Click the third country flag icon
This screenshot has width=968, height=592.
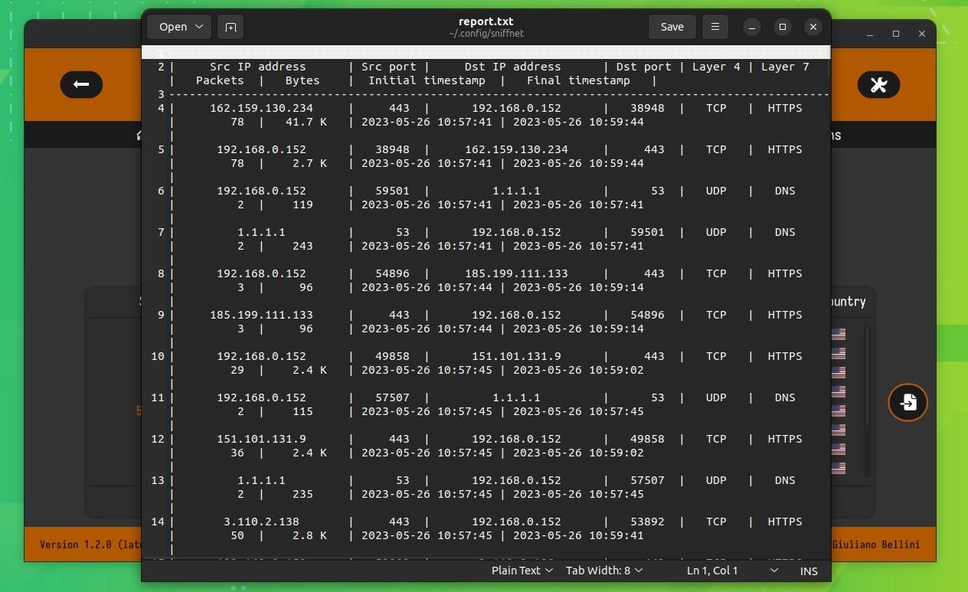[x=838, y=371]
